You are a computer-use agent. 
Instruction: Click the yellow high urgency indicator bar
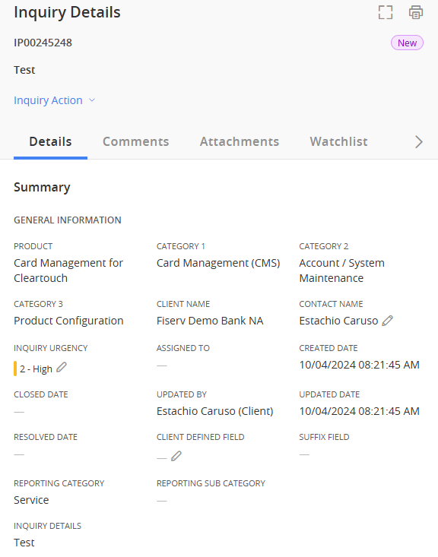click(x=15, y=369)
